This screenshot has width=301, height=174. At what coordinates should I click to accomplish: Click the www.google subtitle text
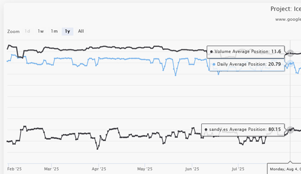pyautogui.click(x=288, y=19)
